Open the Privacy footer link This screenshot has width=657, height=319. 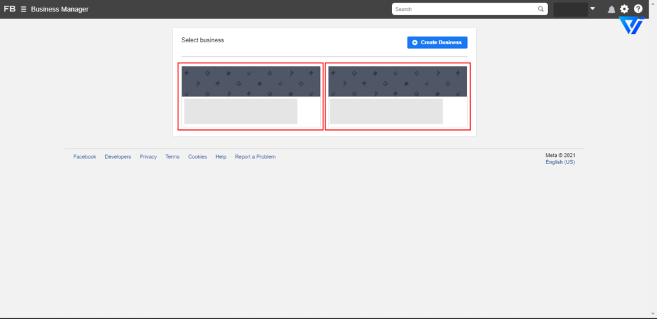(x=148, y=157)
